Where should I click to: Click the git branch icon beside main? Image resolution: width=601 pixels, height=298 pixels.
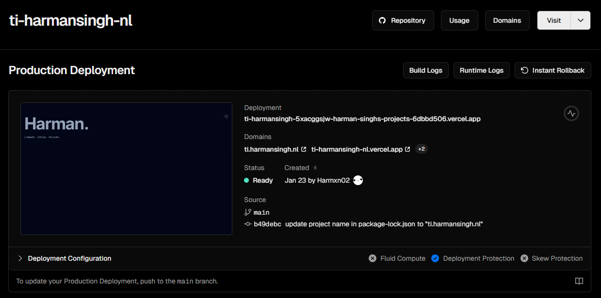coord(248,212)
